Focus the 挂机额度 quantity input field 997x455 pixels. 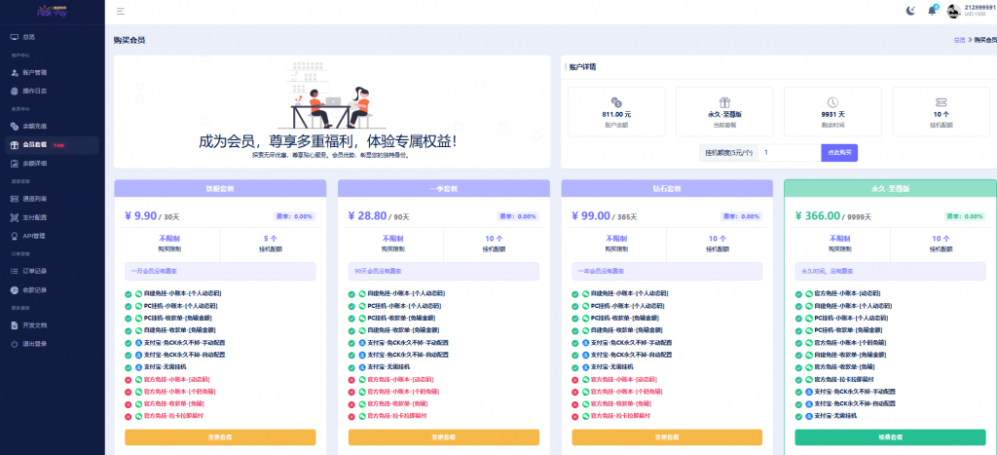coord(789,153)
